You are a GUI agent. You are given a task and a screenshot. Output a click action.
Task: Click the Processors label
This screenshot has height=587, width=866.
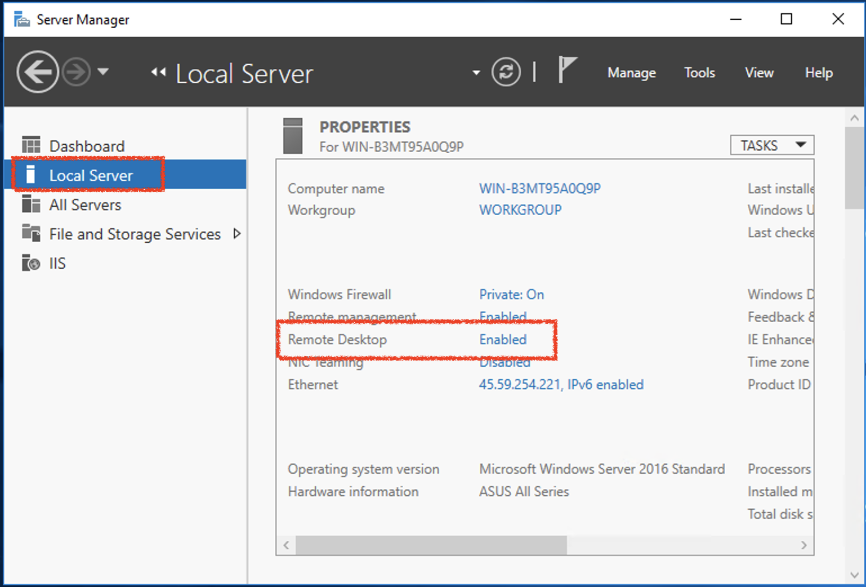coord(779,469)
